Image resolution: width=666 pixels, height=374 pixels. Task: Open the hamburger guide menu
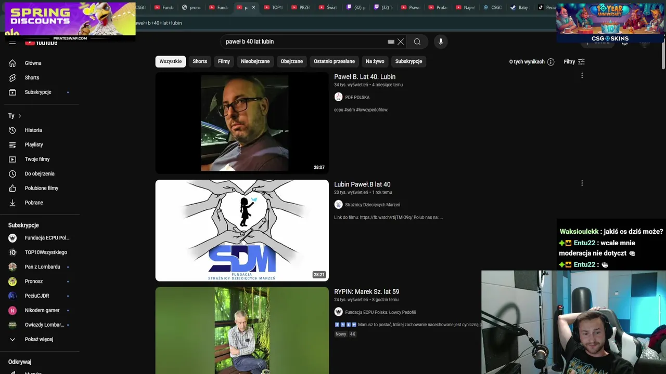point(12,43)
